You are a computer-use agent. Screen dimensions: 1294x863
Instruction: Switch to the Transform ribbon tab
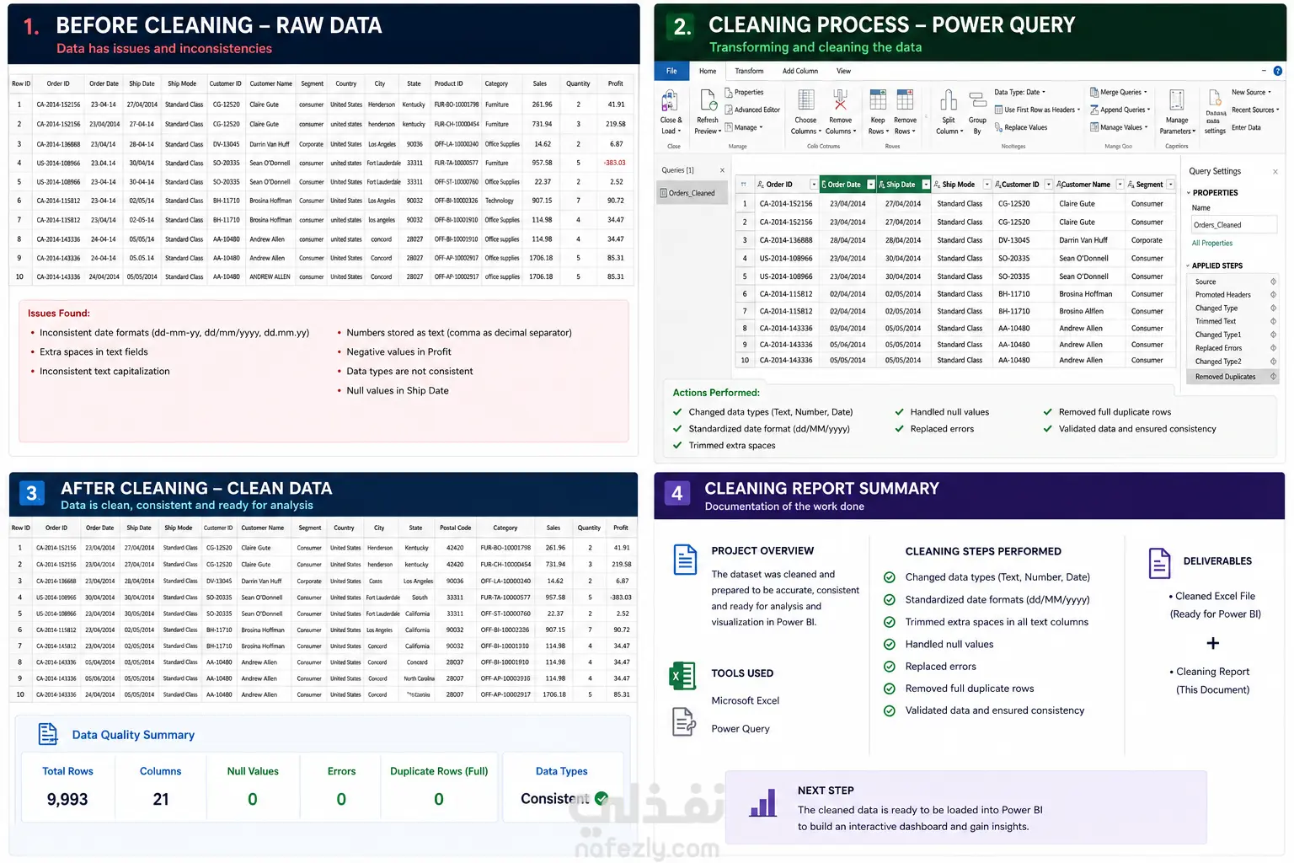click(749, 72)
